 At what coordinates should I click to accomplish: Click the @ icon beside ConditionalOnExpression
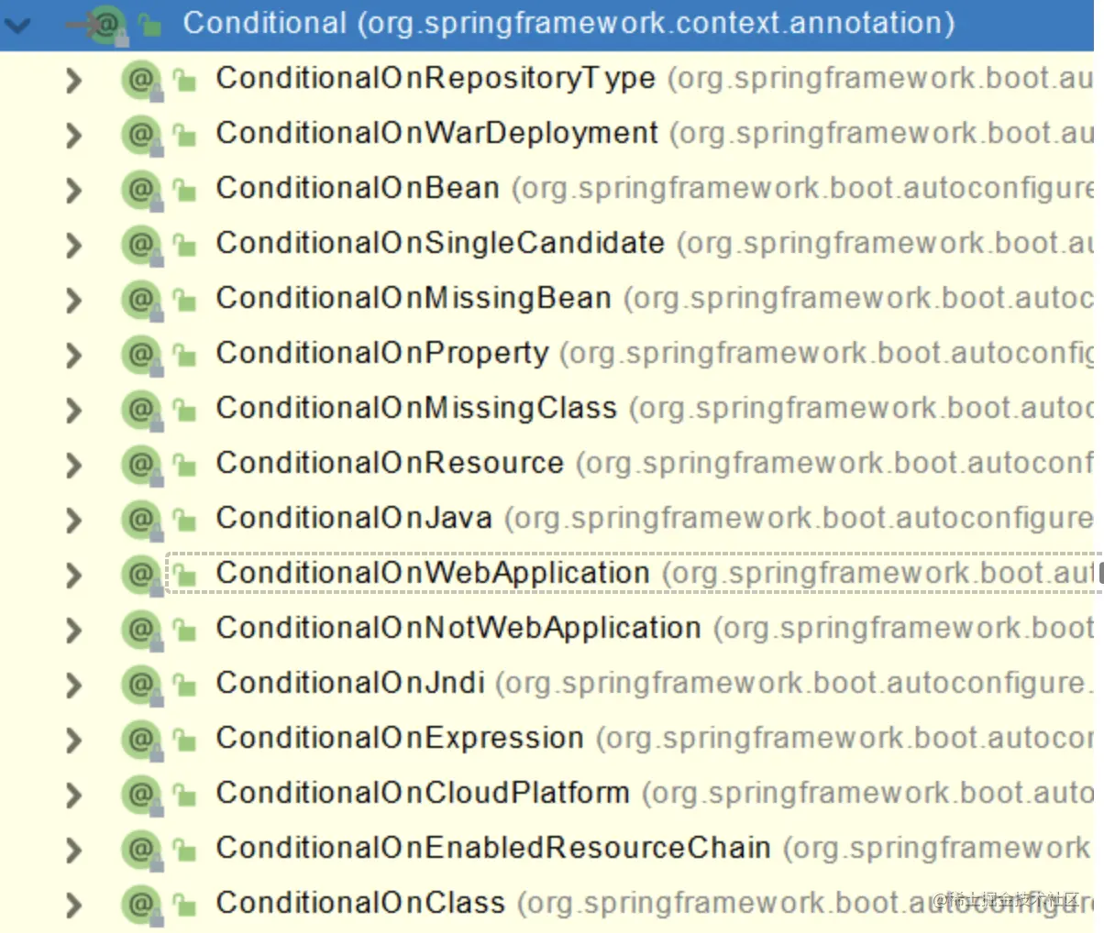tap(142, 741)
